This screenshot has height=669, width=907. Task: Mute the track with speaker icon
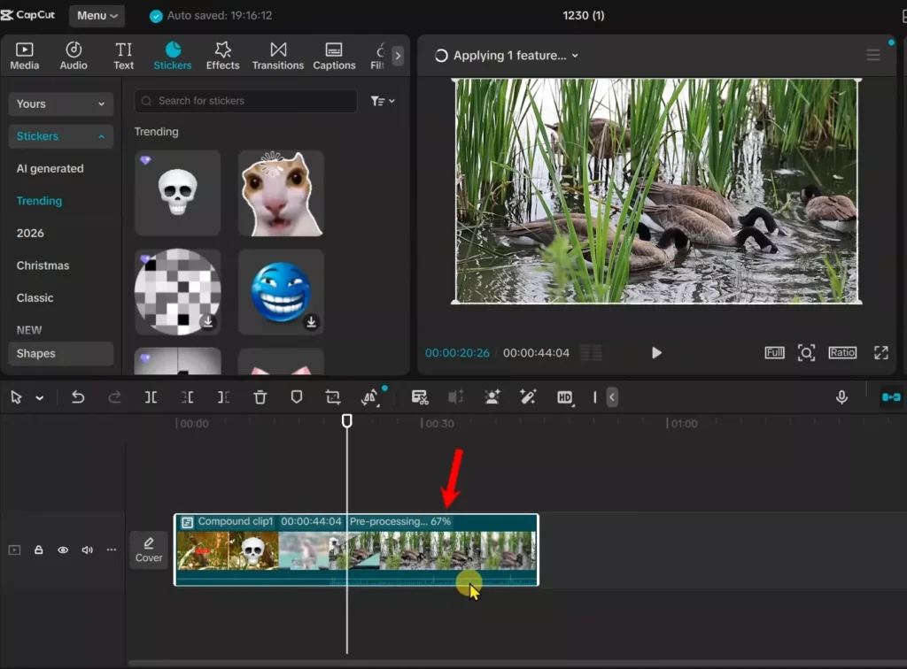point(87,550)
